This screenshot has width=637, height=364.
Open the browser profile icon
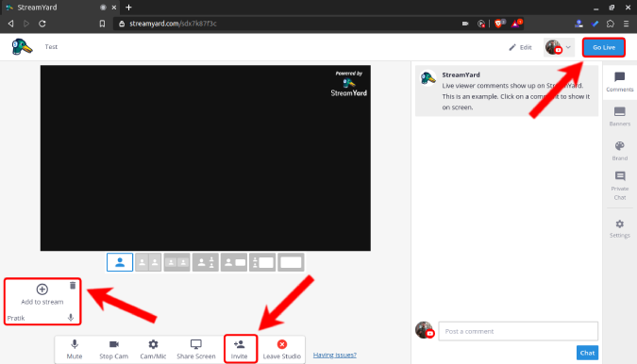(578, 24)
